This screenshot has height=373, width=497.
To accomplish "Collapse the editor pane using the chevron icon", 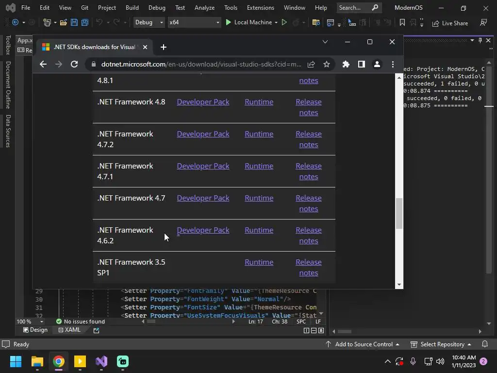I will (321, 330).
